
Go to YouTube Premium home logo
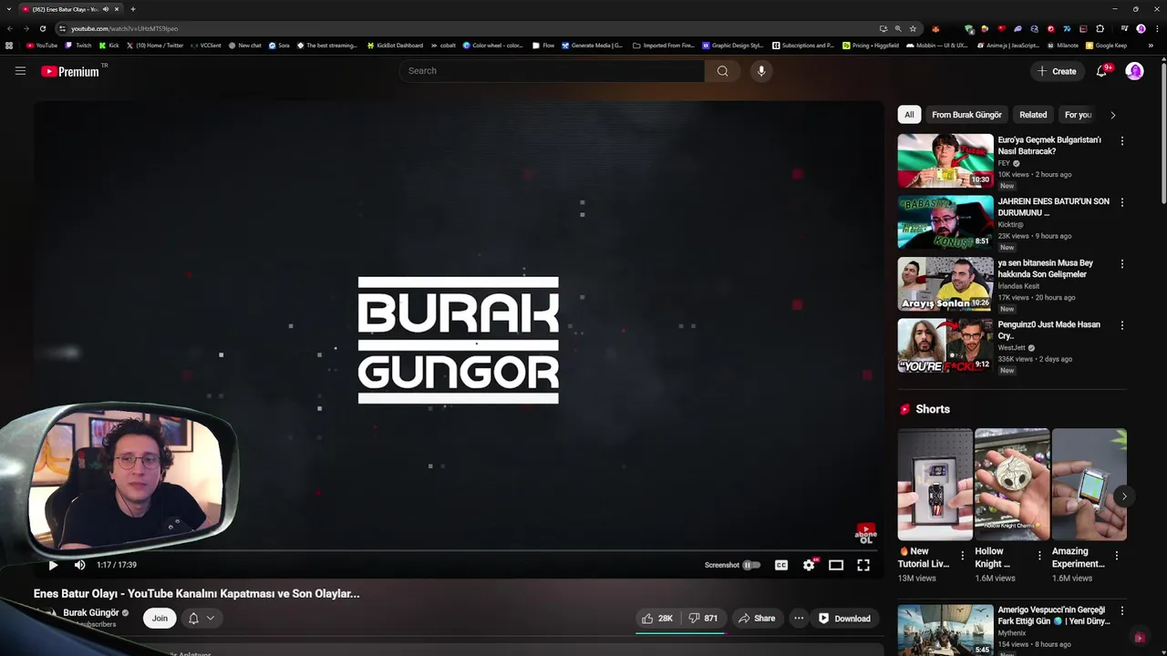click(70, 71)
